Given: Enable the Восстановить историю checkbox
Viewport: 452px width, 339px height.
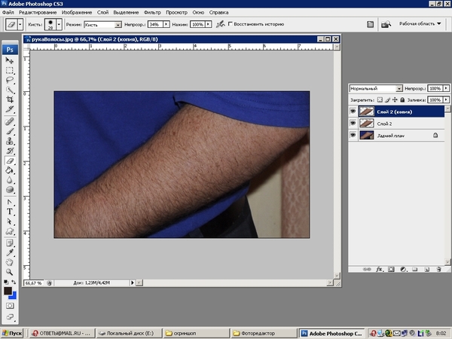Looking at the screenshot, I should (231, 24).
